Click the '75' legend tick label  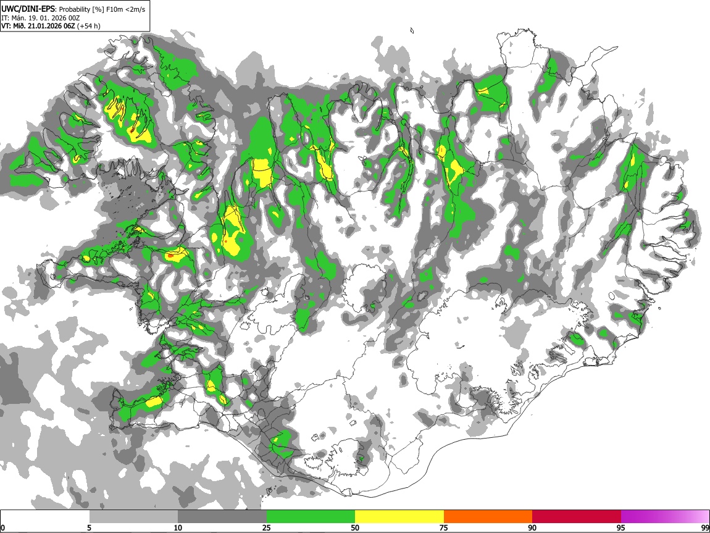point(444,528)
